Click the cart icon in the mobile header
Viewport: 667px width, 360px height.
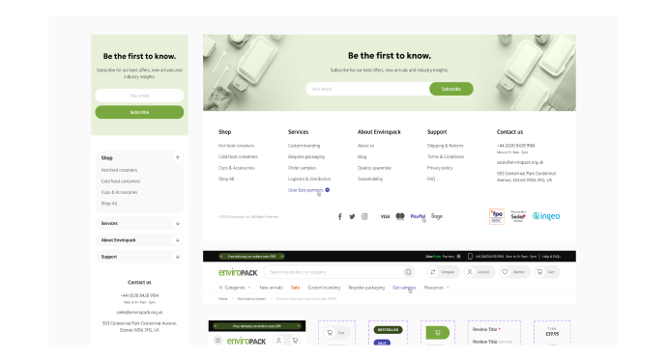coord(295,341)
